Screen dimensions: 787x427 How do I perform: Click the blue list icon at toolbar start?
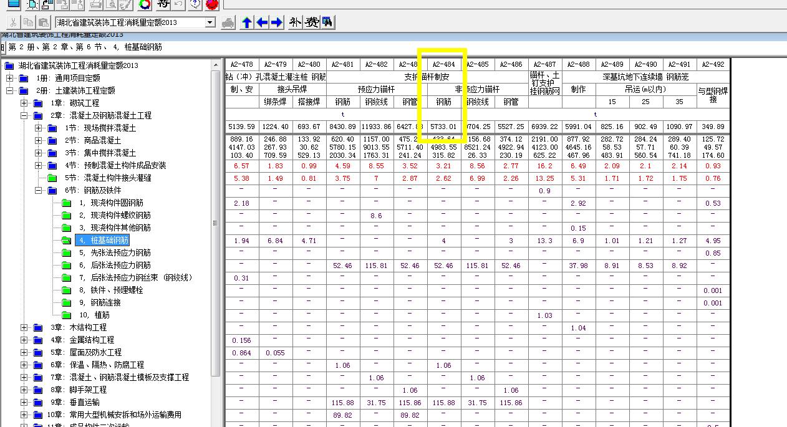13,5
